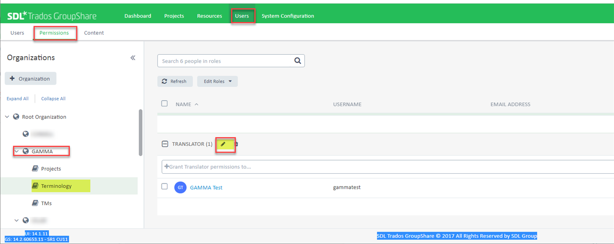Viewport: 614px width, 244px height.
Task: Open the Resources menu
Action: click(x=209, y=16)
